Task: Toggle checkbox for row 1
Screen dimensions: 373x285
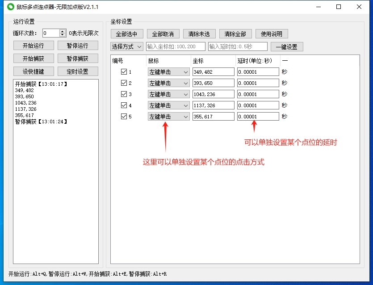Action: click(124, 71)
